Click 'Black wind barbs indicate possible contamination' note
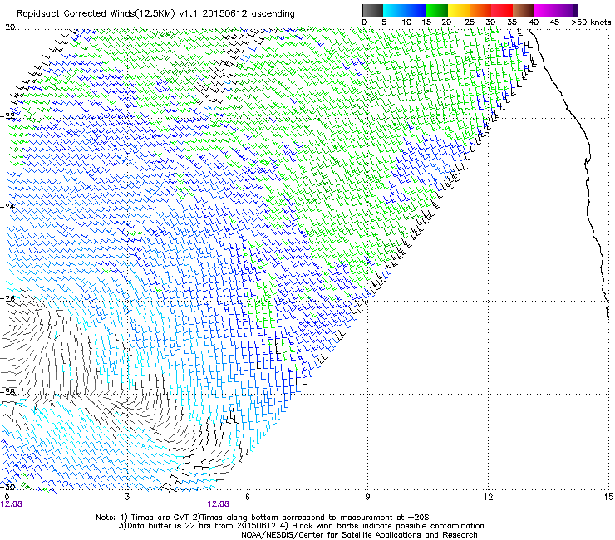 (388, 526)
